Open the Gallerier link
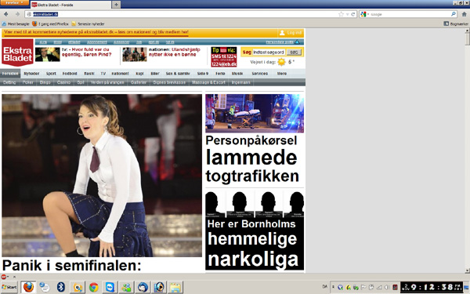 (x=139, y=82)
